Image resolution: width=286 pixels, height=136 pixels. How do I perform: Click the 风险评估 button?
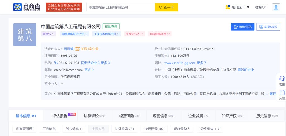(x=243, y=27)
